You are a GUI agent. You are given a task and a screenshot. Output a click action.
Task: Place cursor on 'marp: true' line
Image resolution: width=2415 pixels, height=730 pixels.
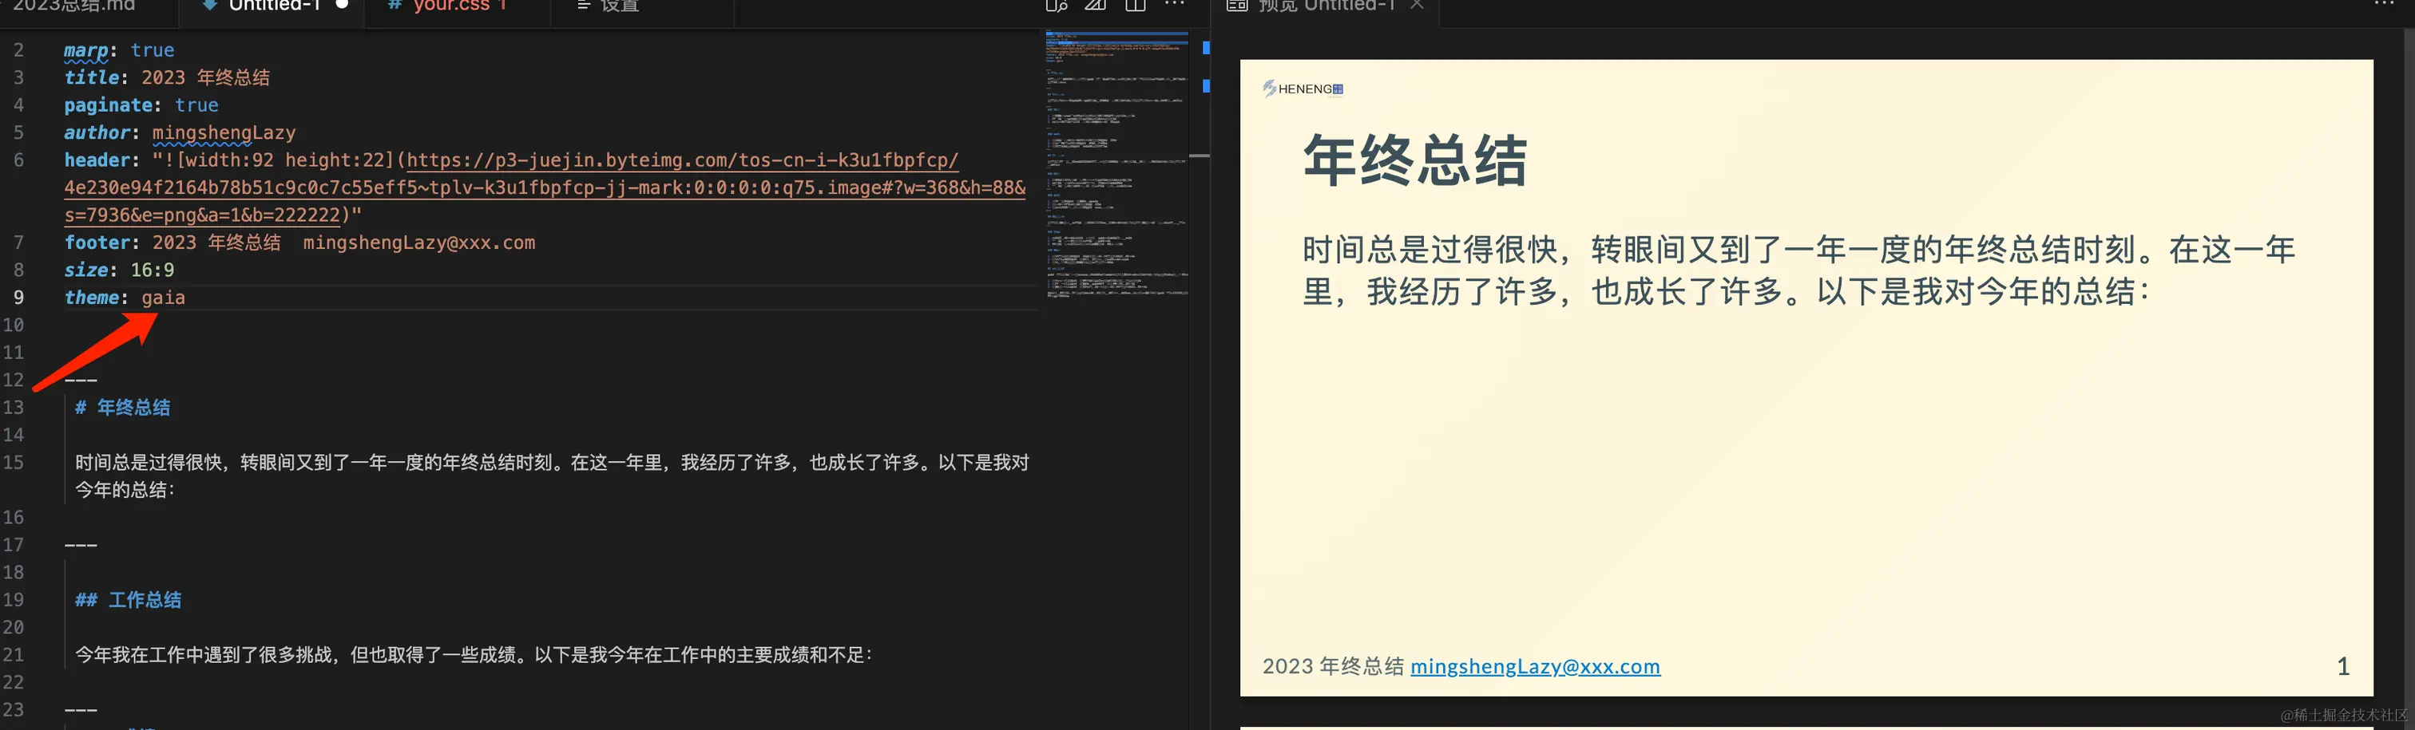[x=119, y=50]
